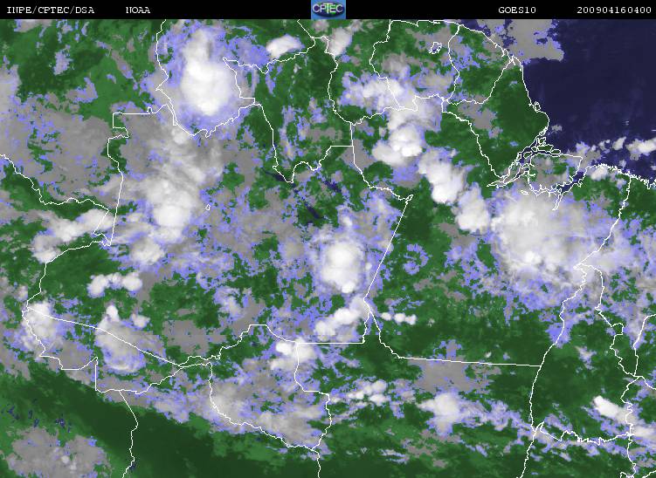Image resolution: width=656 pixels, height=478 pixels.
Task: Click the CPTEC logo in the header
Action: coord(328,10)
